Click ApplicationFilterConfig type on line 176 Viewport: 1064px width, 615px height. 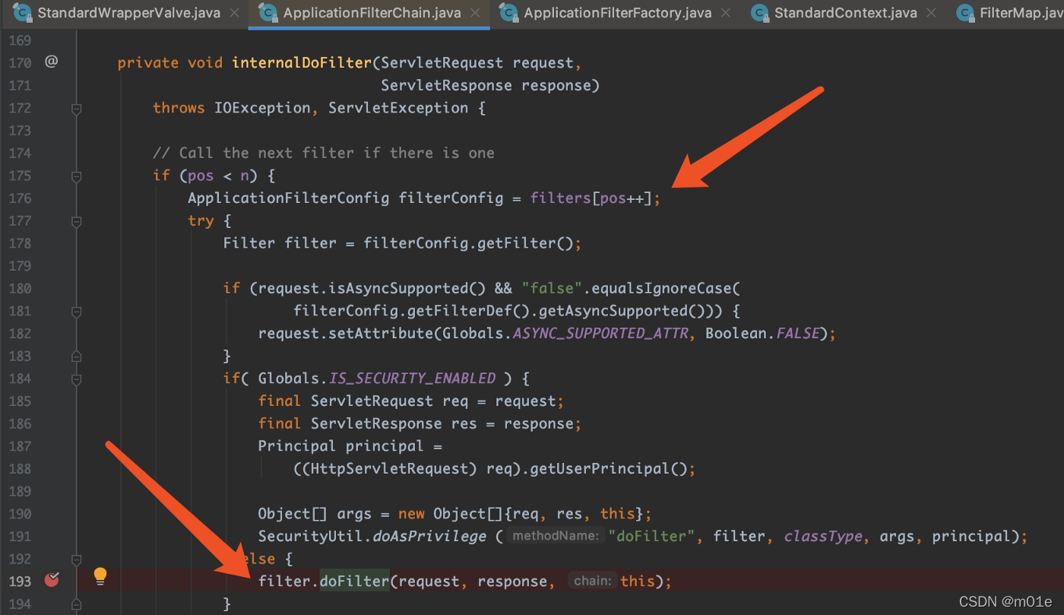(289, 198)
